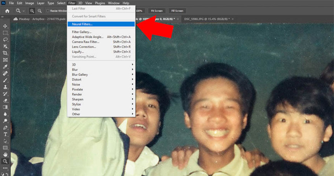Image resolution: width=334 pixels, height=176 pixels.
Task: Open the Help menu
Action: coord(126,3)
